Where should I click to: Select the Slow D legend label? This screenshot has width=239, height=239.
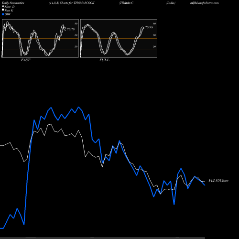[x=10, y=7]
